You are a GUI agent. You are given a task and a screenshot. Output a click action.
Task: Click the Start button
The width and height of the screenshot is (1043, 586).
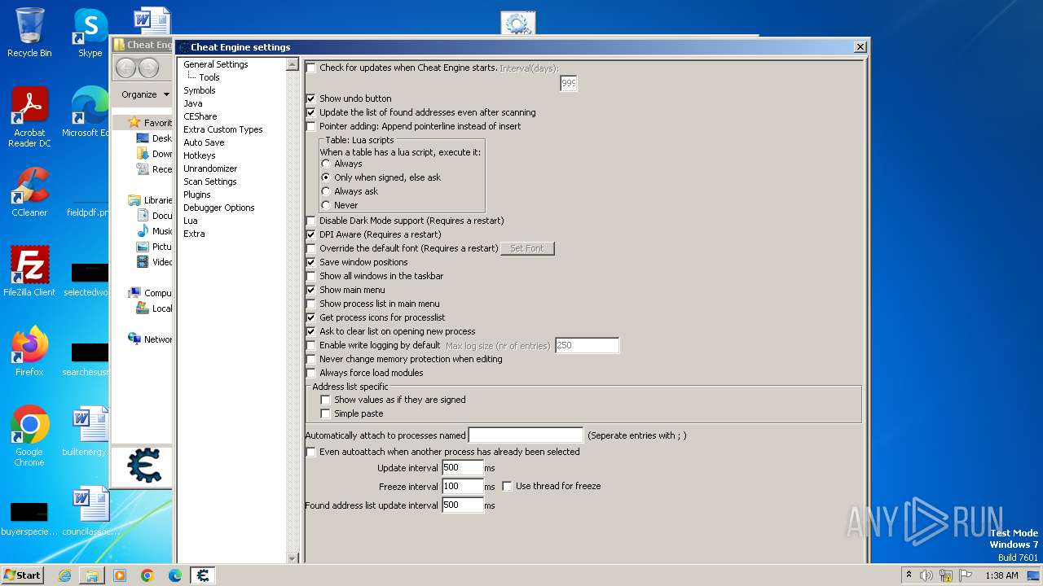coord(23,575)
